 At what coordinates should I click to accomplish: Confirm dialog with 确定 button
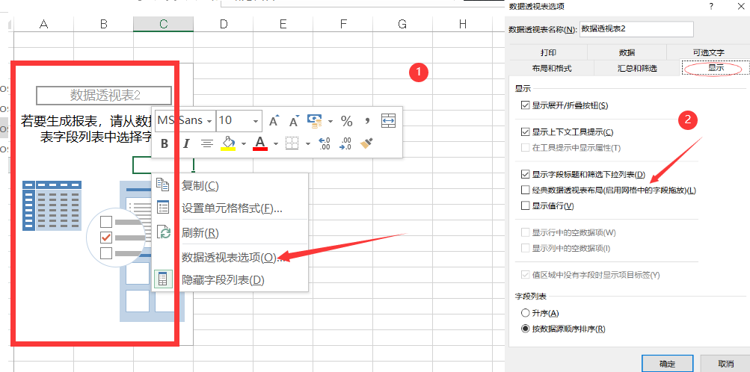(x=667, y=363)
